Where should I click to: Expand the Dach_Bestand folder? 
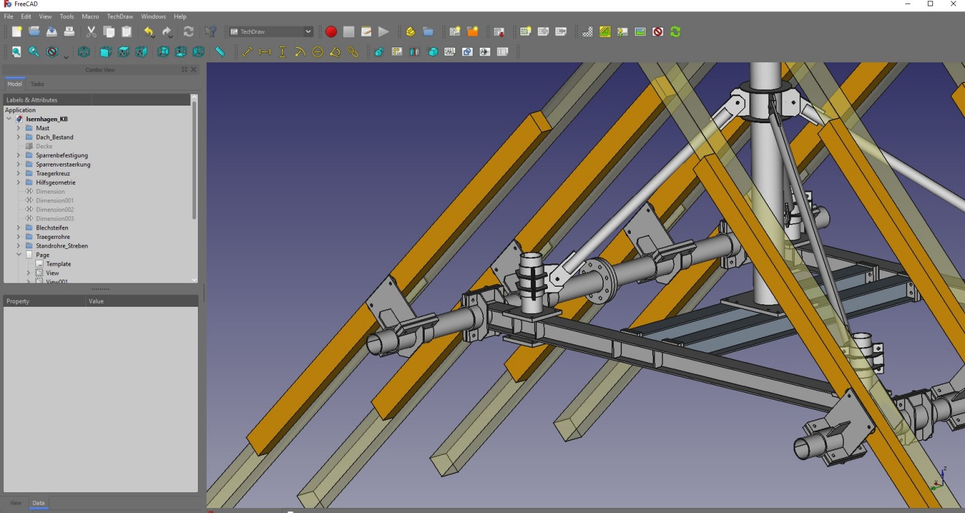click(18, 137)
